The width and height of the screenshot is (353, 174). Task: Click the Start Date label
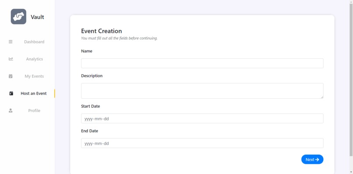[91, 106]
